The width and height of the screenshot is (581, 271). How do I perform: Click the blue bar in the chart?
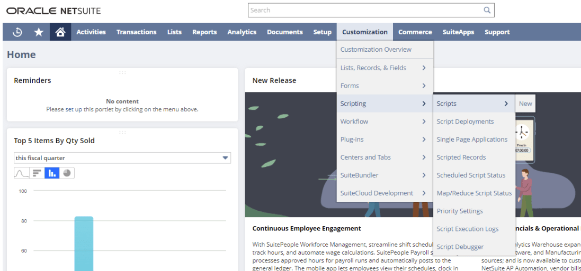(84, 244)
